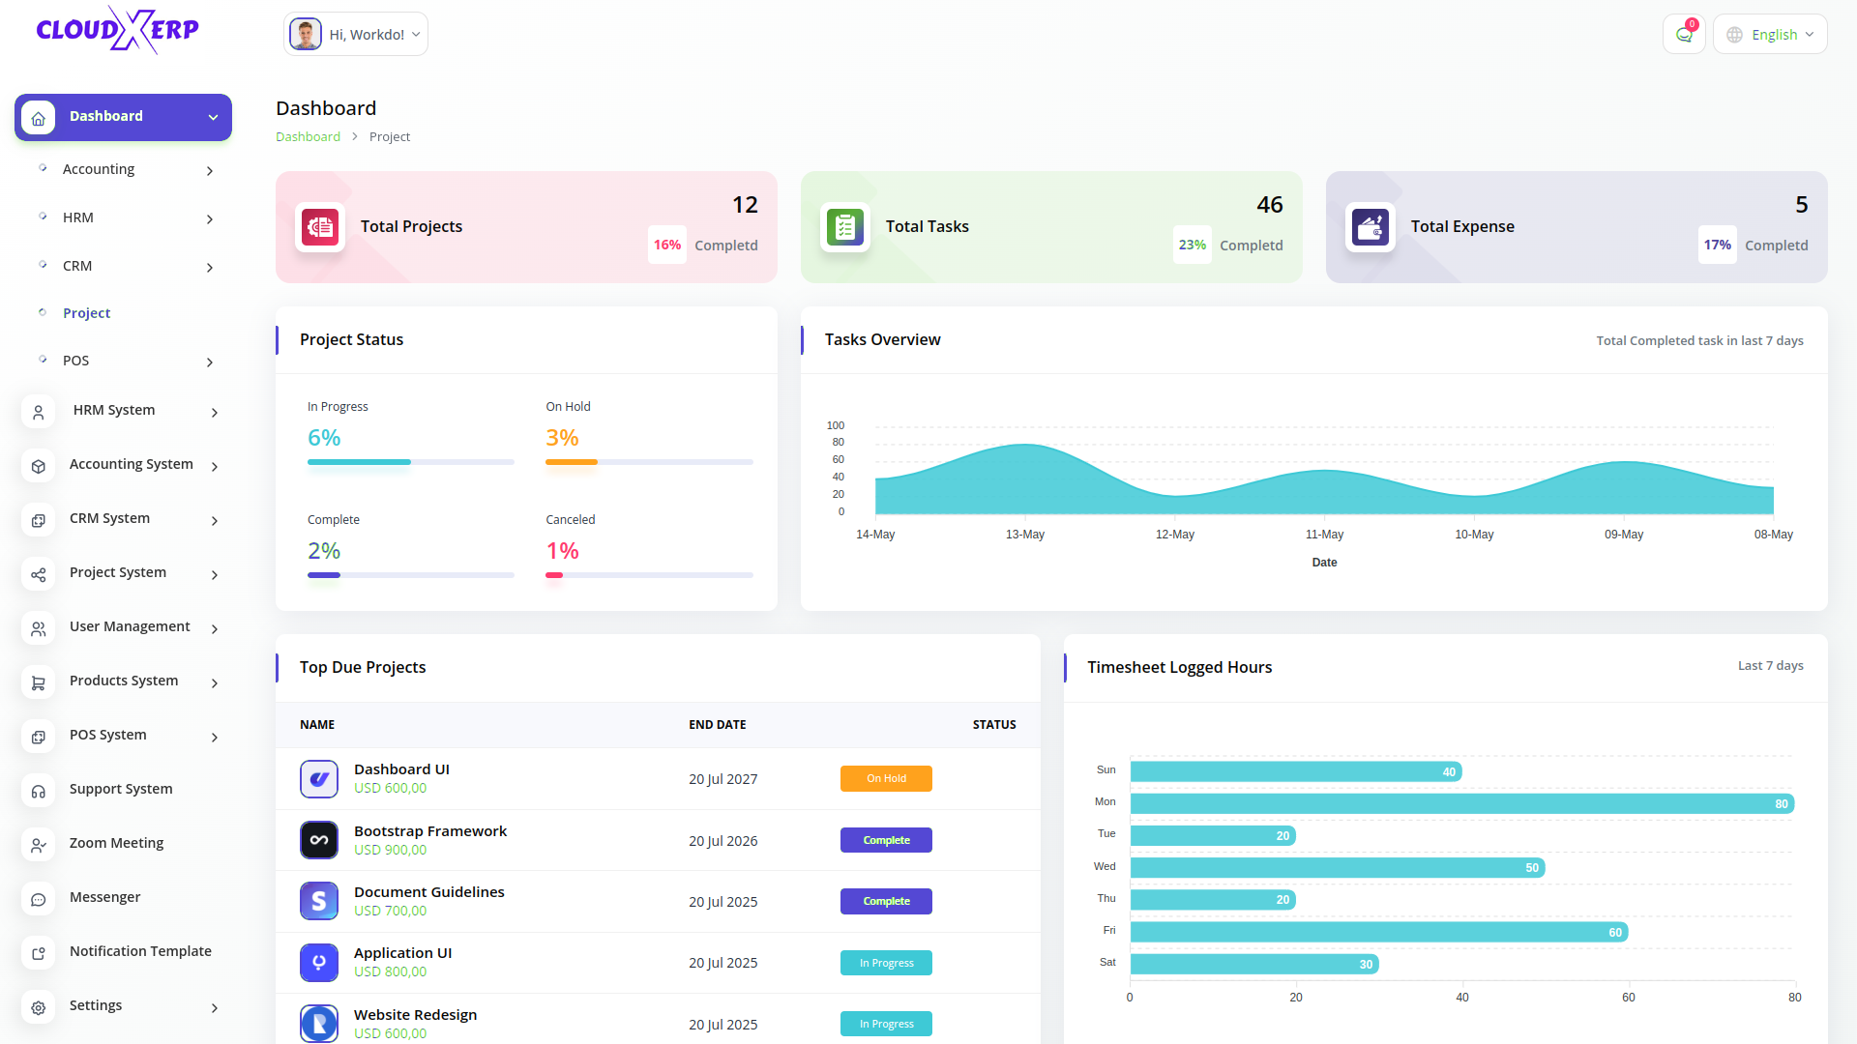This screenshot has height=1044, width=1857.
Task: Click the Total Expense wallet icon
Action: [1371, 227]
